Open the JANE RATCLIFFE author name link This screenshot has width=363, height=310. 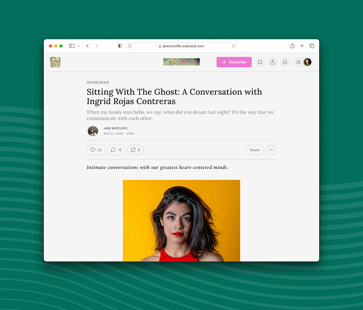(115, 128)
